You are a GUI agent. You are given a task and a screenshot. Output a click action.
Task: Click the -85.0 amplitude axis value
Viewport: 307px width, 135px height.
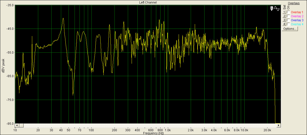pos(11,123)
